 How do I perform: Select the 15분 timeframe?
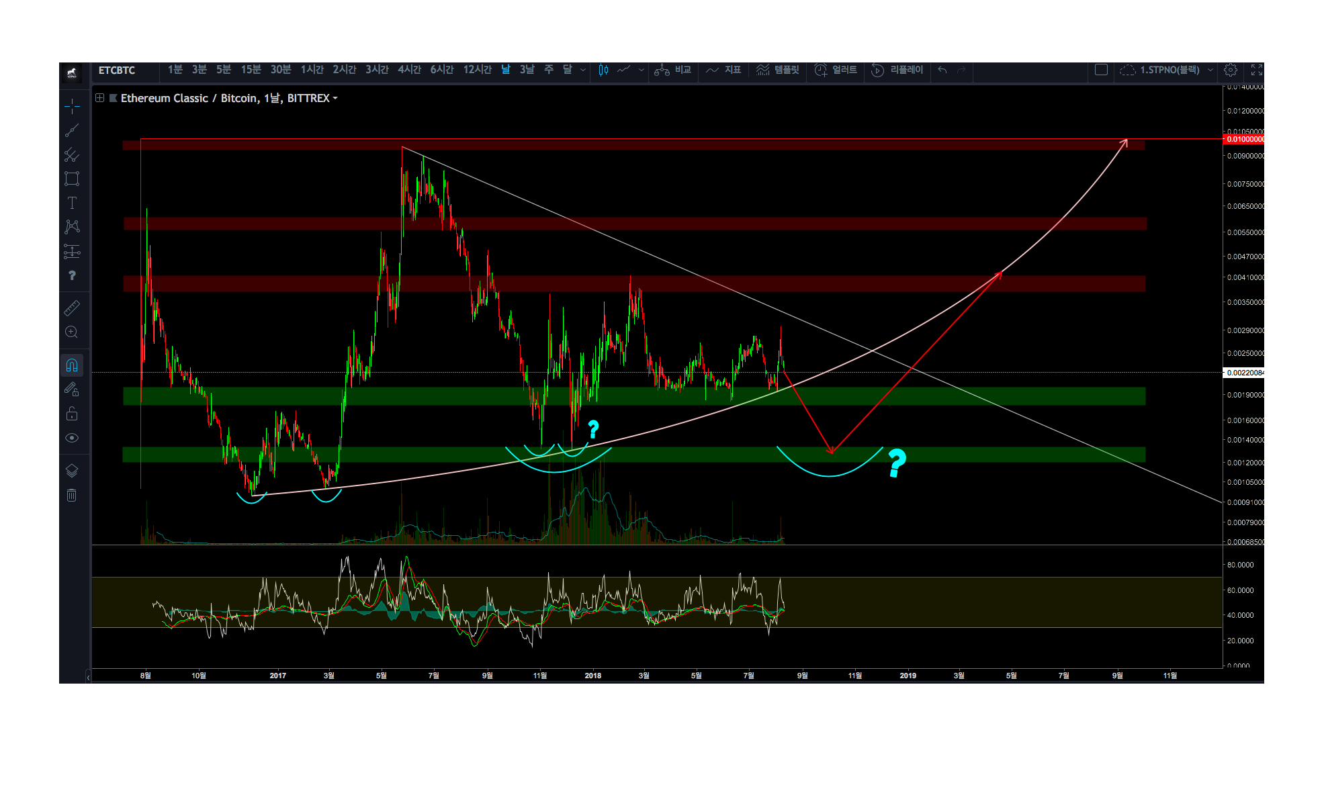tap(251, 70)
